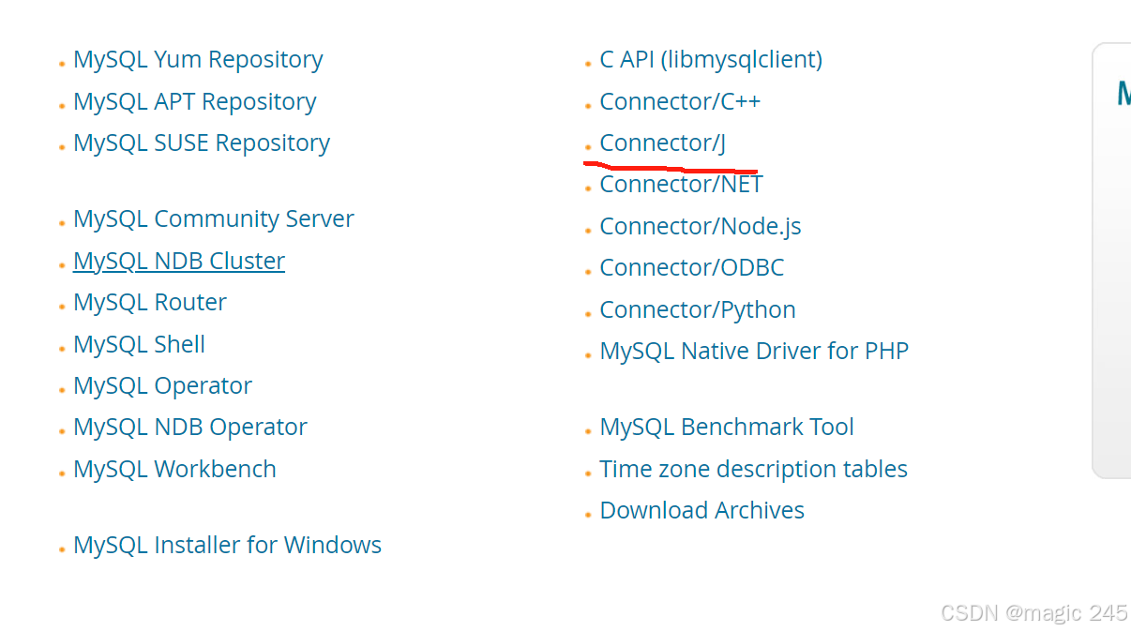Open the MySQL Benchmark Tool link
Viewport: 1131px width, 631px height.
727,427
